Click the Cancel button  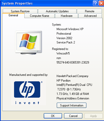point(73,116)
